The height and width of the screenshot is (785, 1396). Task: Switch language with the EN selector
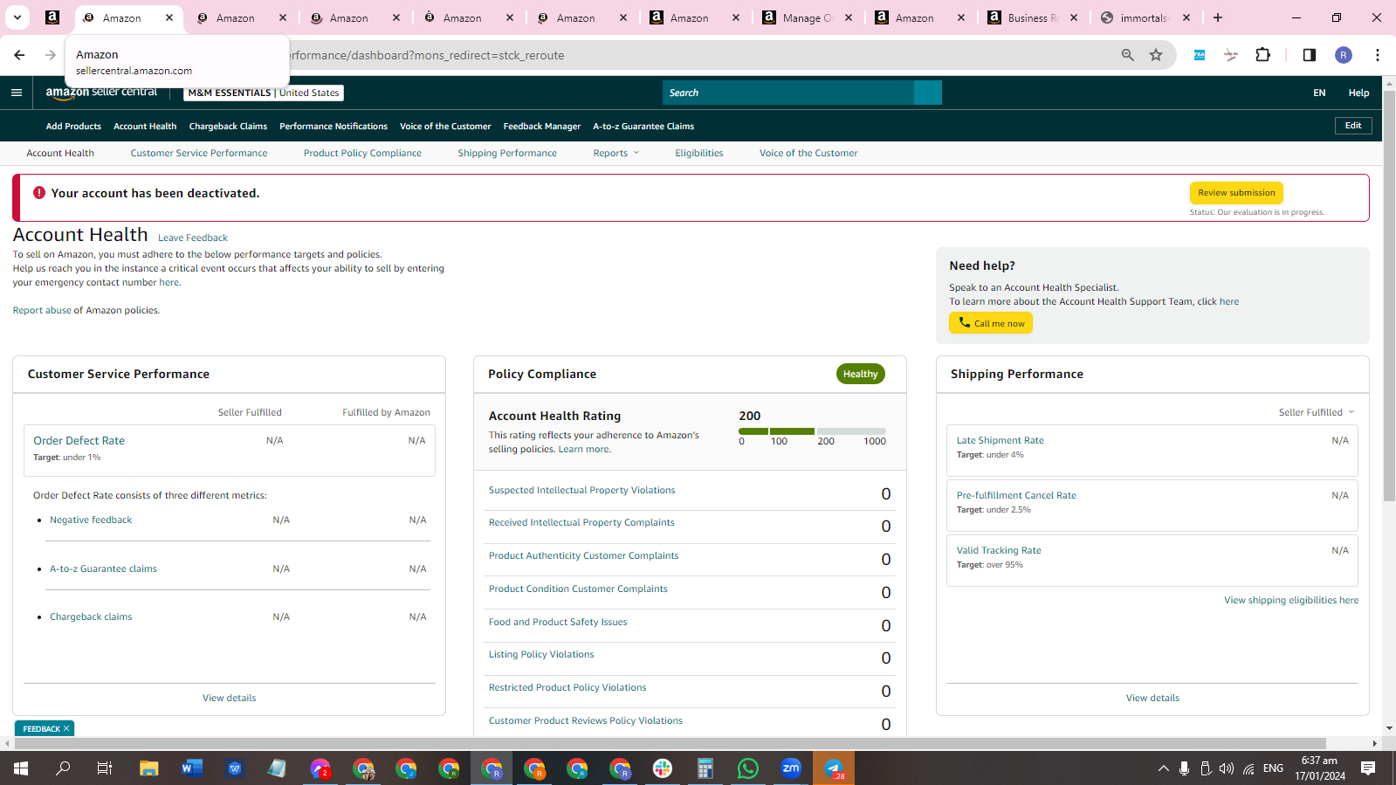point(1319,93)
